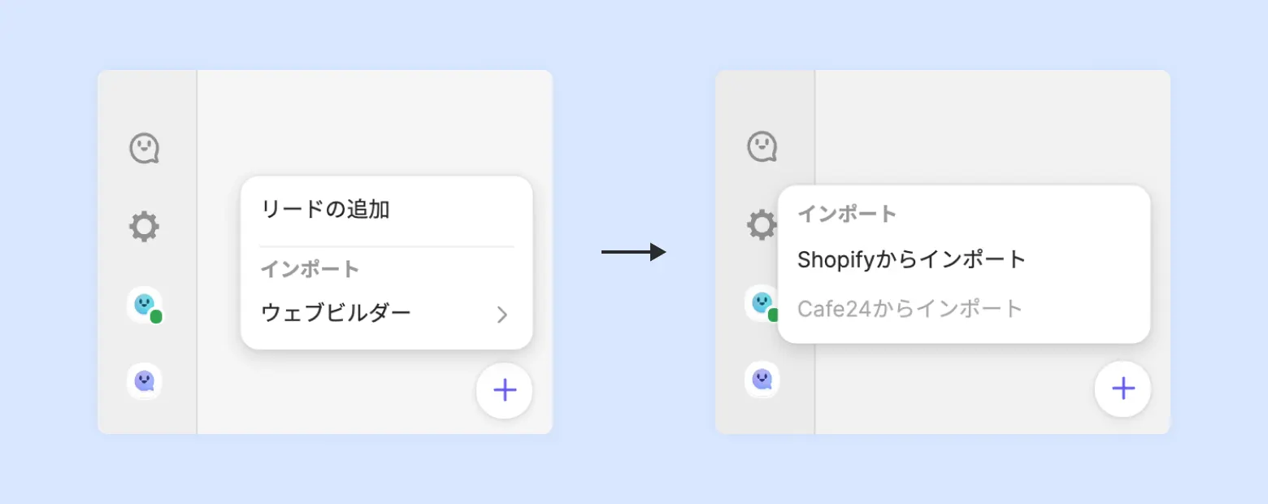The image size is (1268, 504).
Task: Open the partly hidden gear in right panel
Action: point(761,225)
